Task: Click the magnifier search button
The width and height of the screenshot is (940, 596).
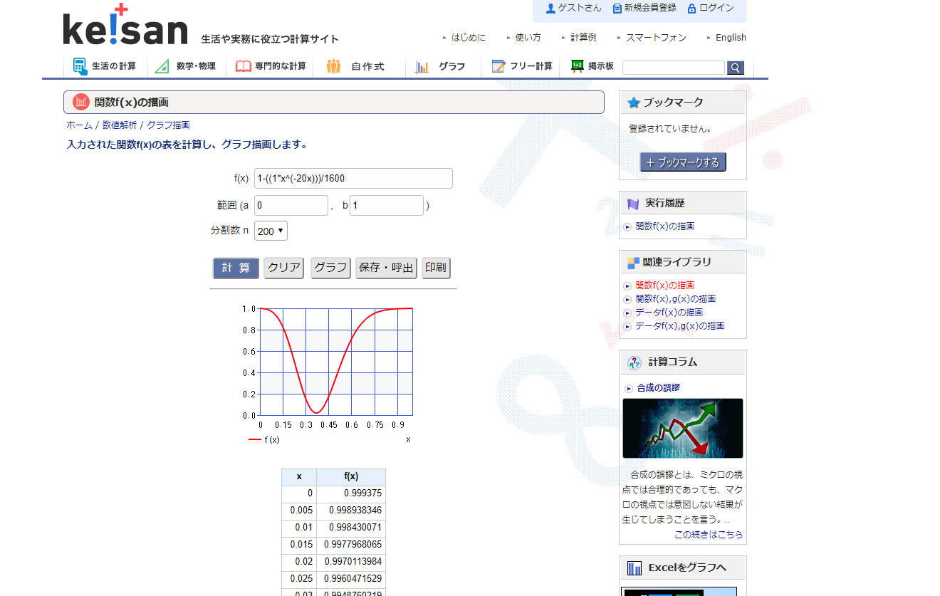Action: (735, 68)
